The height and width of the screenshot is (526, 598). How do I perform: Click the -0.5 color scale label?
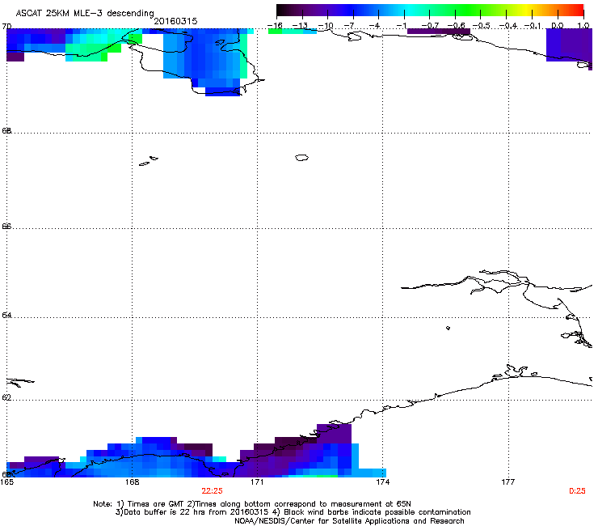[x=482, y=26]
